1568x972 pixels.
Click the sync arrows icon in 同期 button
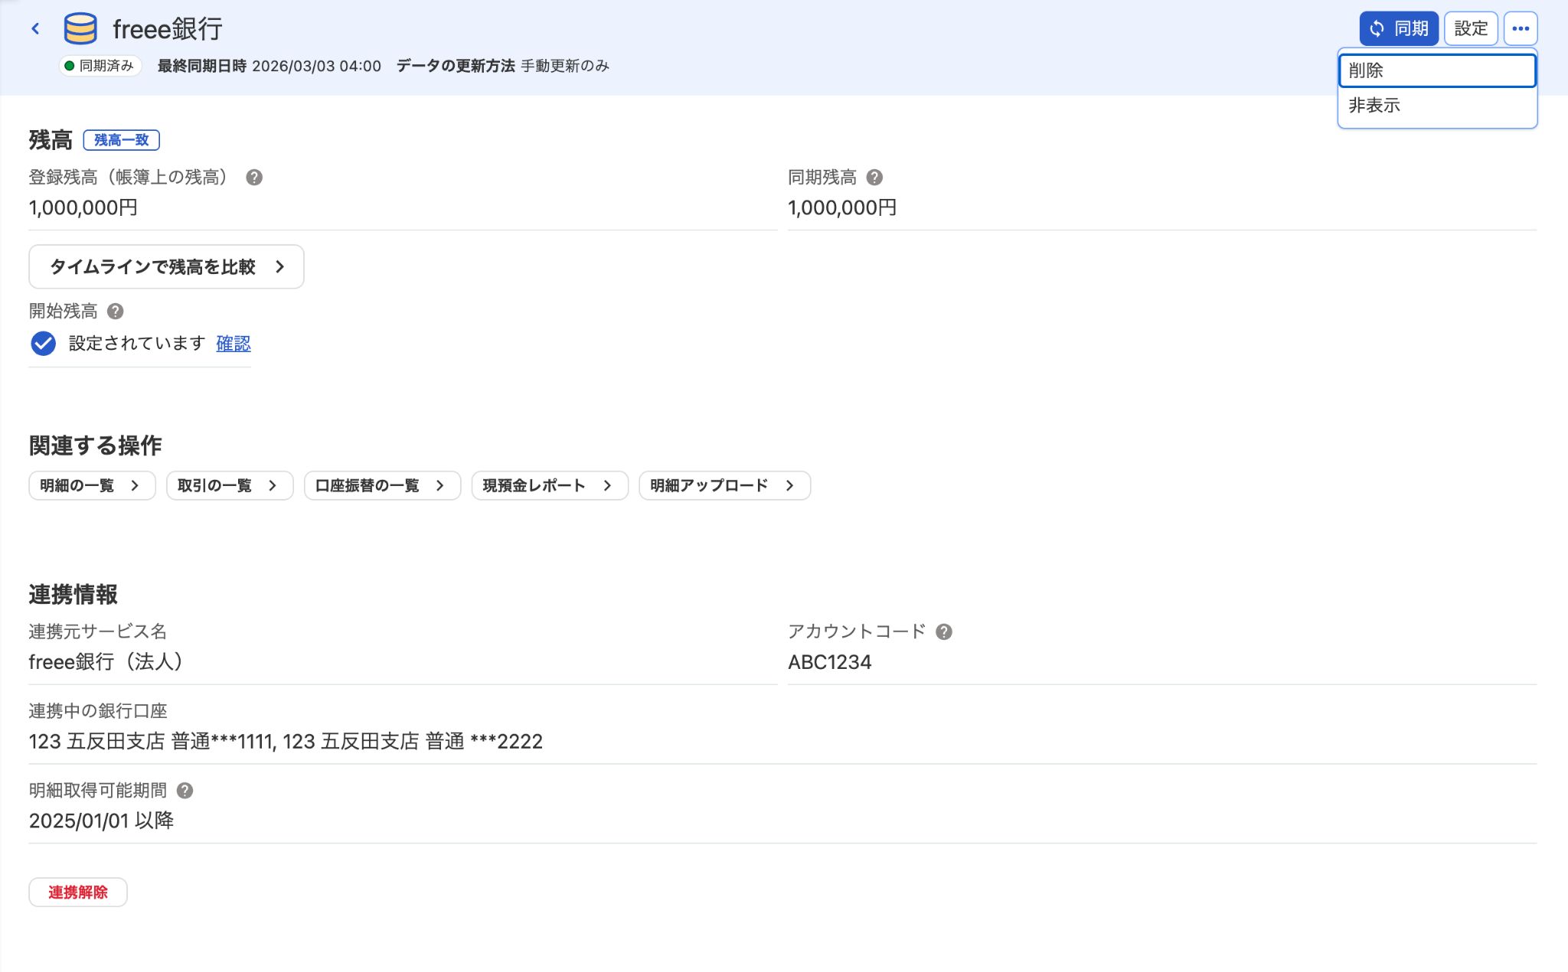click(1377, 29)
